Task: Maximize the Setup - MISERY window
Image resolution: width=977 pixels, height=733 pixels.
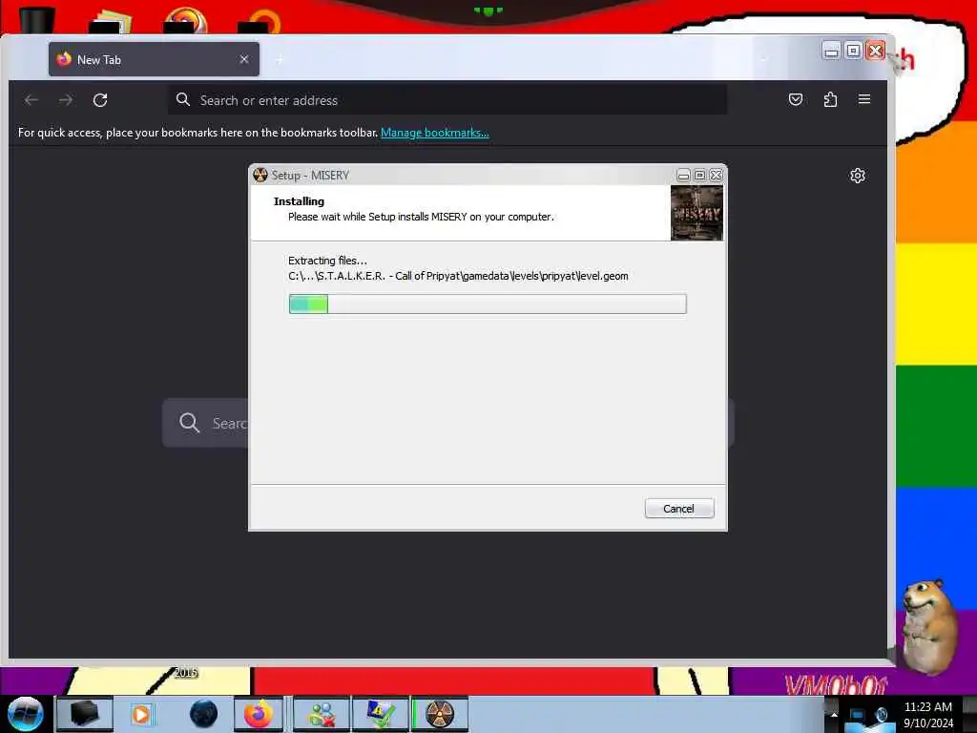Action: click(x=699, y=176)
